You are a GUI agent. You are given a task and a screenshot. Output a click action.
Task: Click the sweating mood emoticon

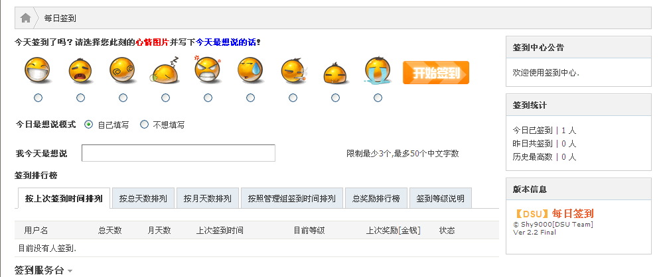250,70
